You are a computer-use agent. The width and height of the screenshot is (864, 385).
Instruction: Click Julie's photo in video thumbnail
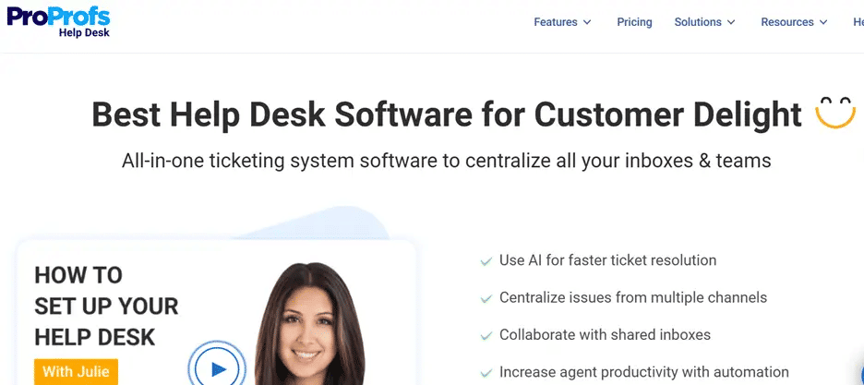tap(309, 324)
